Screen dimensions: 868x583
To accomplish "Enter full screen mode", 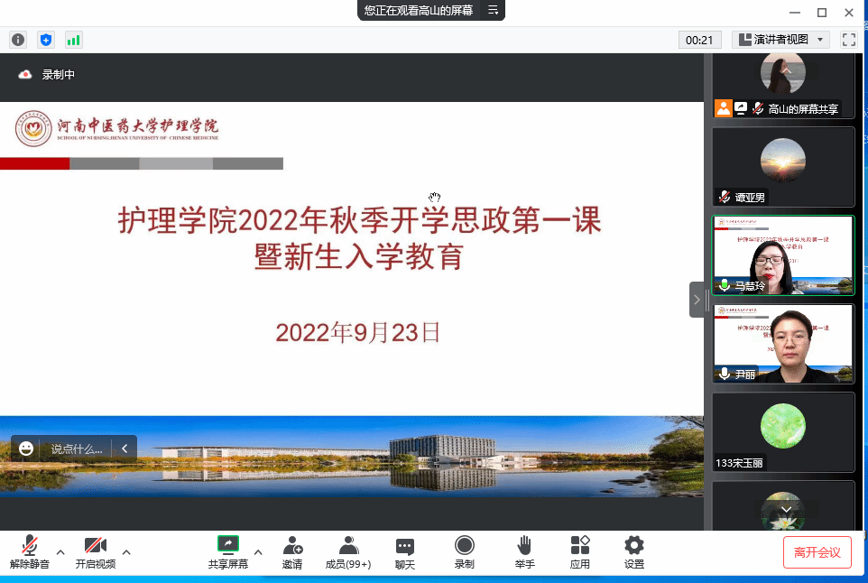I will (848, 40).
